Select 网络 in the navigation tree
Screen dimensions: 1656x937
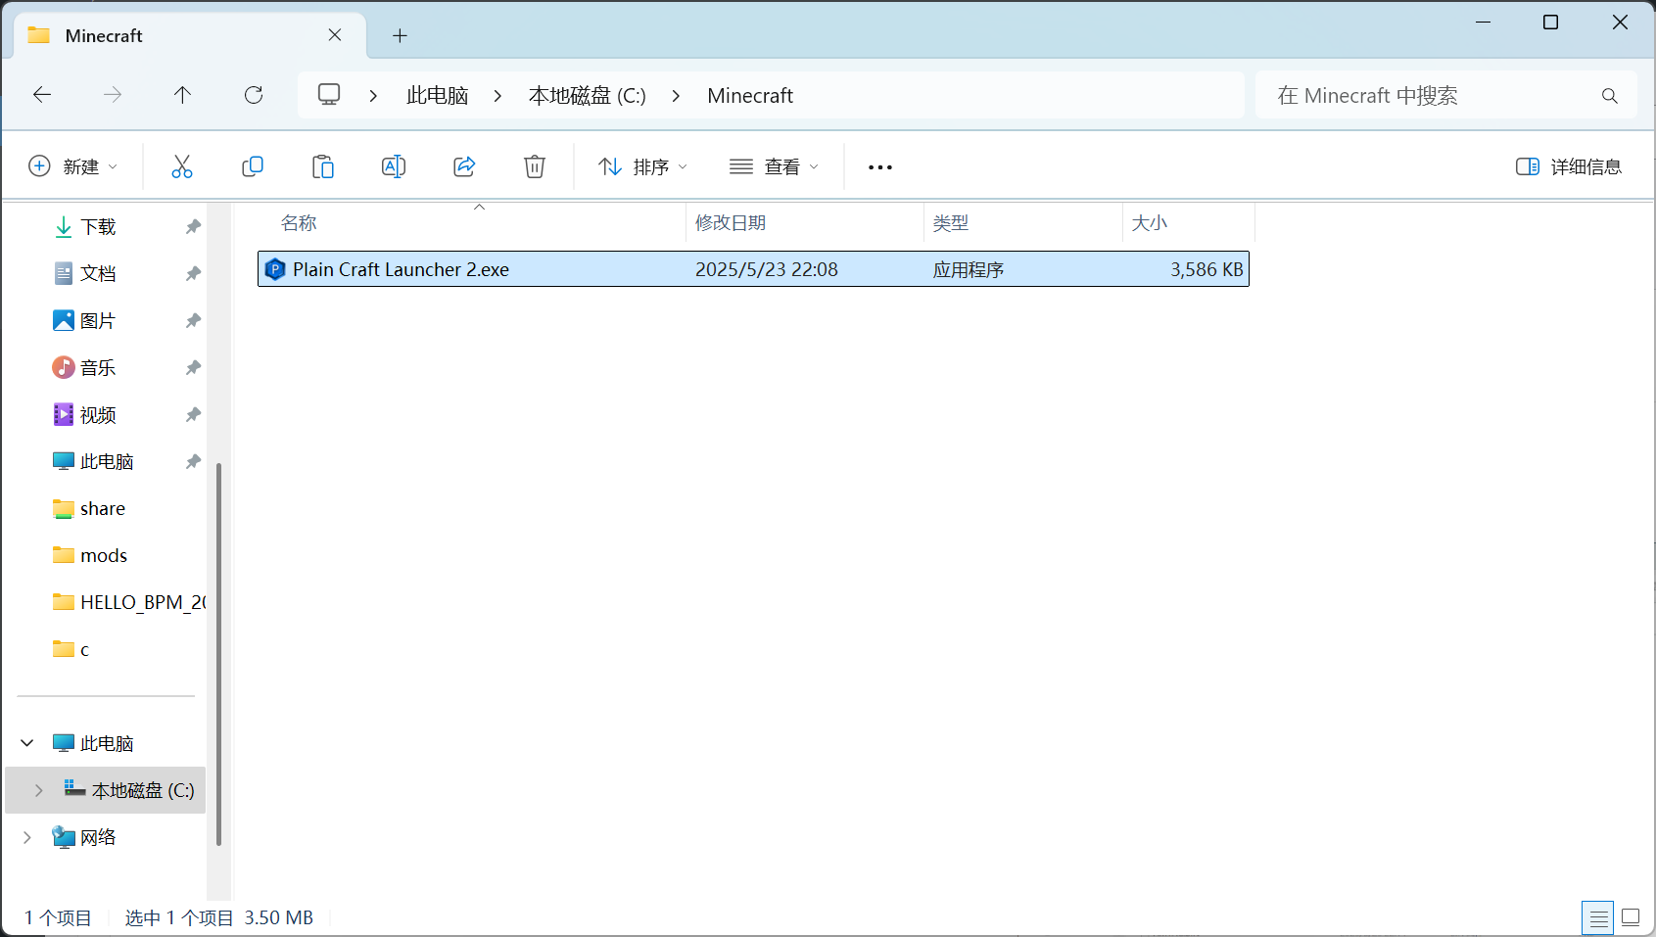(x=98, y=837)
